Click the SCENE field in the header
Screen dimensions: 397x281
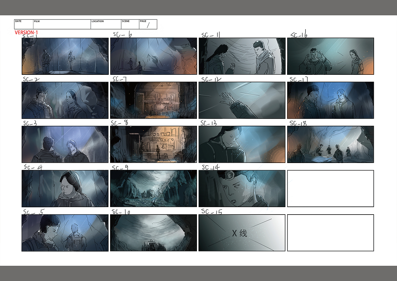[130, 24]
